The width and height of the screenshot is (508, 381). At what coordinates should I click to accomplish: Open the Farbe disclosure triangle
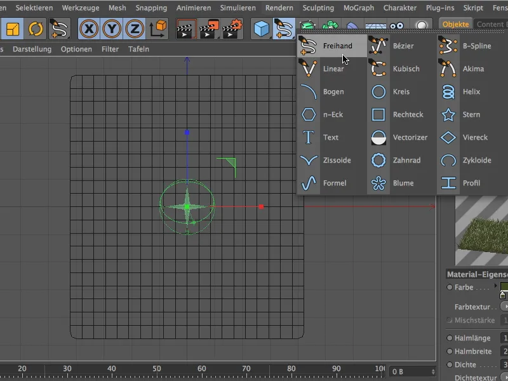coord(496,287)
